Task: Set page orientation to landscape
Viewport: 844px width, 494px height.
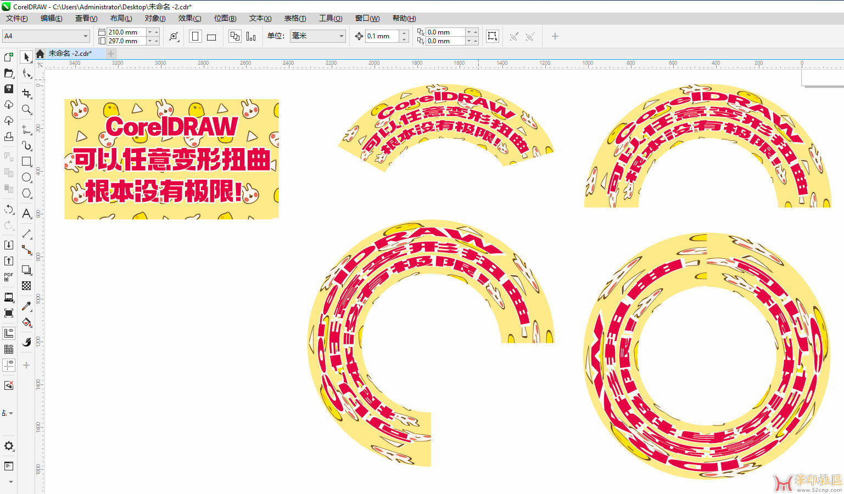Action: pyautogui.click(x=211, y=37)
